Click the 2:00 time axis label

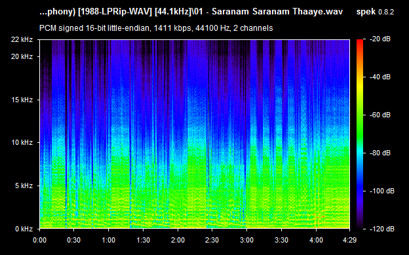pos(178,240)
